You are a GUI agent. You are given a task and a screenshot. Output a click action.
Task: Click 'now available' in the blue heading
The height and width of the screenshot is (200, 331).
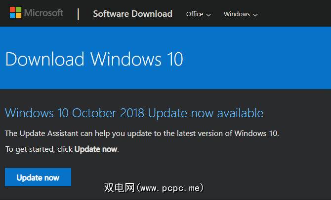(x=230, y=112)
